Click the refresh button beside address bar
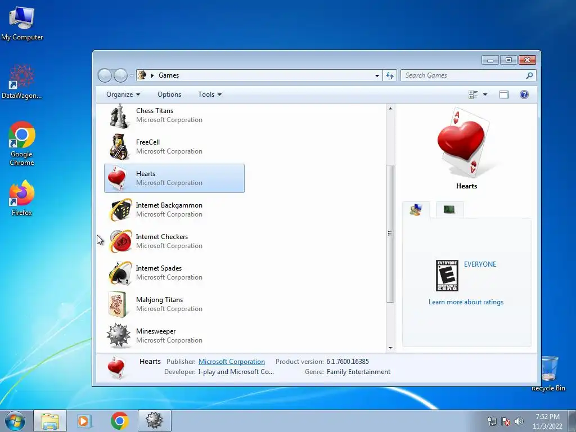The height and width of the screenshot is (432, 576). point(390,75)
